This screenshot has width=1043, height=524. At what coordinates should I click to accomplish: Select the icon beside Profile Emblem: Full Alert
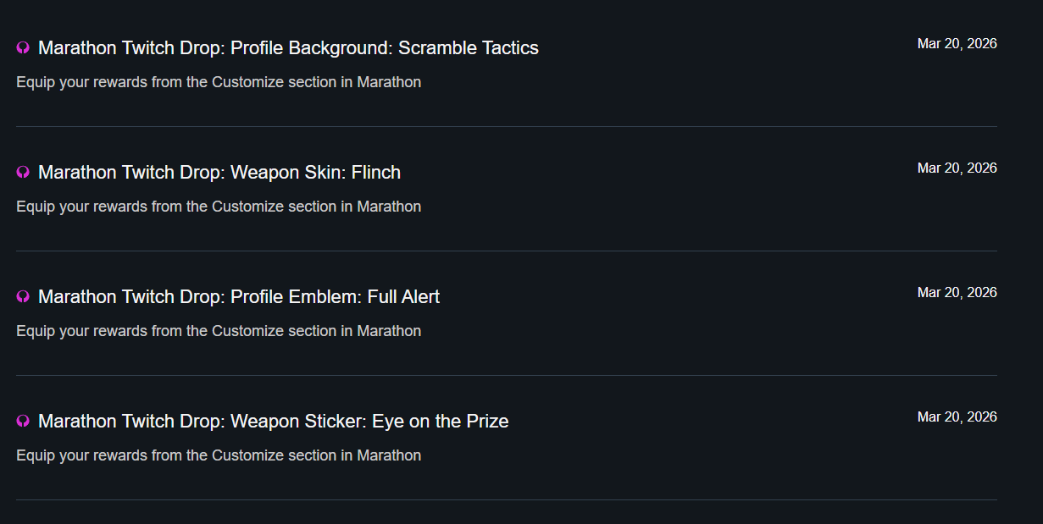(23, 297)
